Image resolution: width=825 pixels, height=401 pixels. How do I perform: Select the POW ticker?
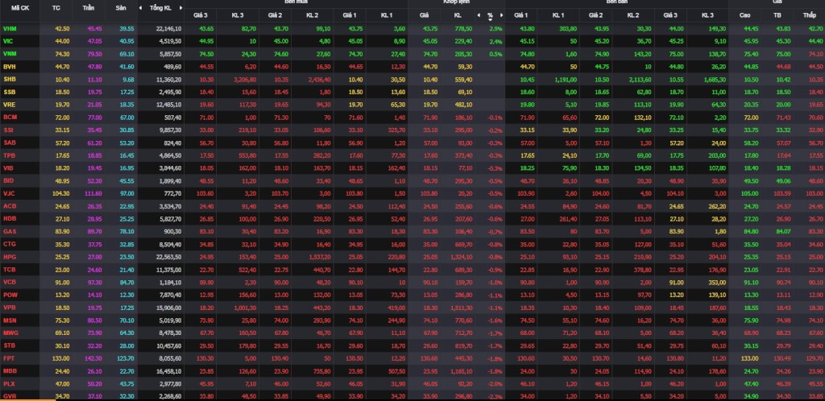click(x=10, y=295)
